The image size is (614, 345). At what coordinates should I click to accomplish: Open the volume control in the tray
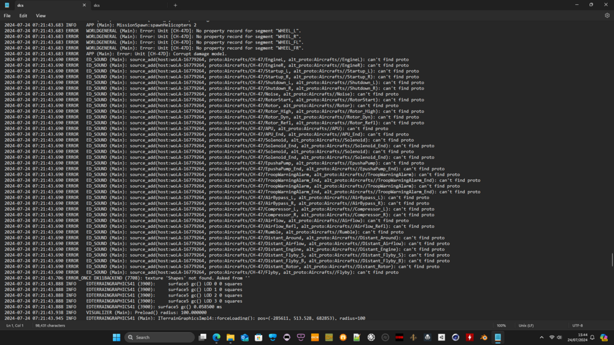click(559, 338)
